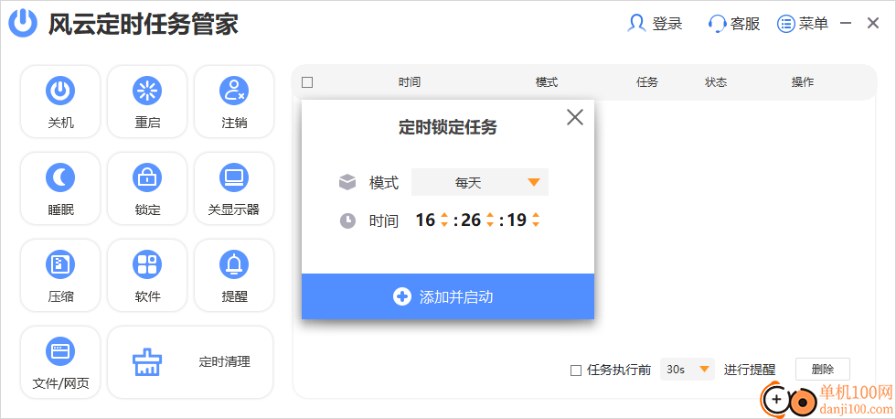Open the 压缩 compress task tile
Viewport: 896px width, 419px height.
[60, 275]
